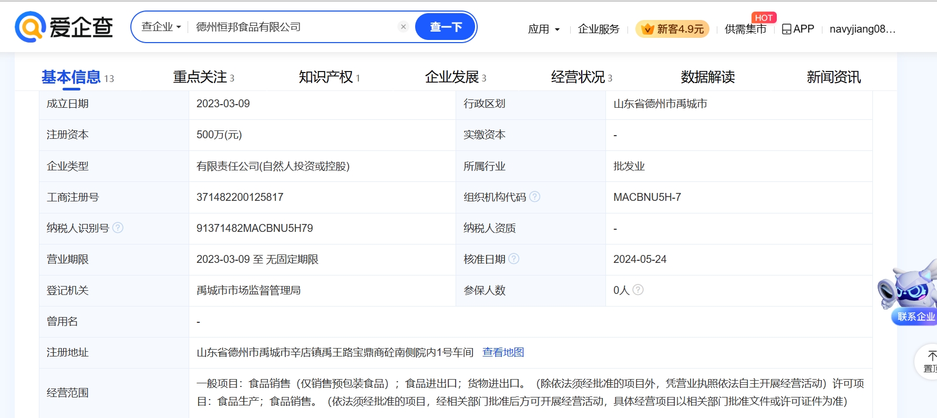937x418 pixels.
Task: Open the navyjiang08 account menu
Action: [862, 29]
